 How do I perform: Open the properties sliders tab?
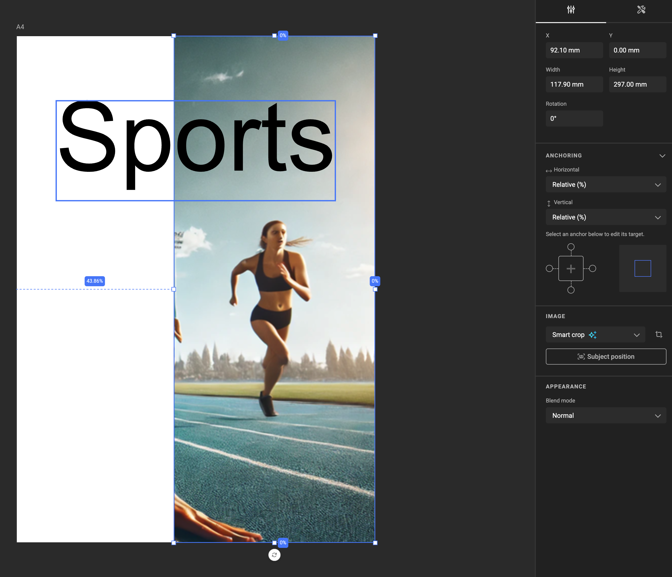pos(571,10)
